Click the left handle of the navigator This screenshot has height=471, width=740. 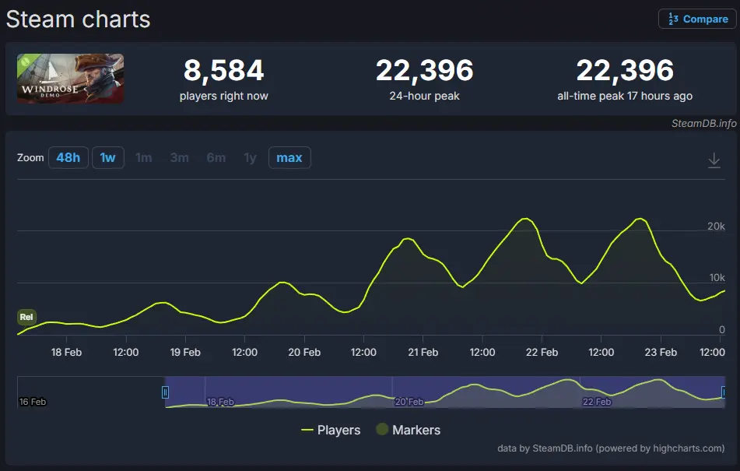click(166, 392)
